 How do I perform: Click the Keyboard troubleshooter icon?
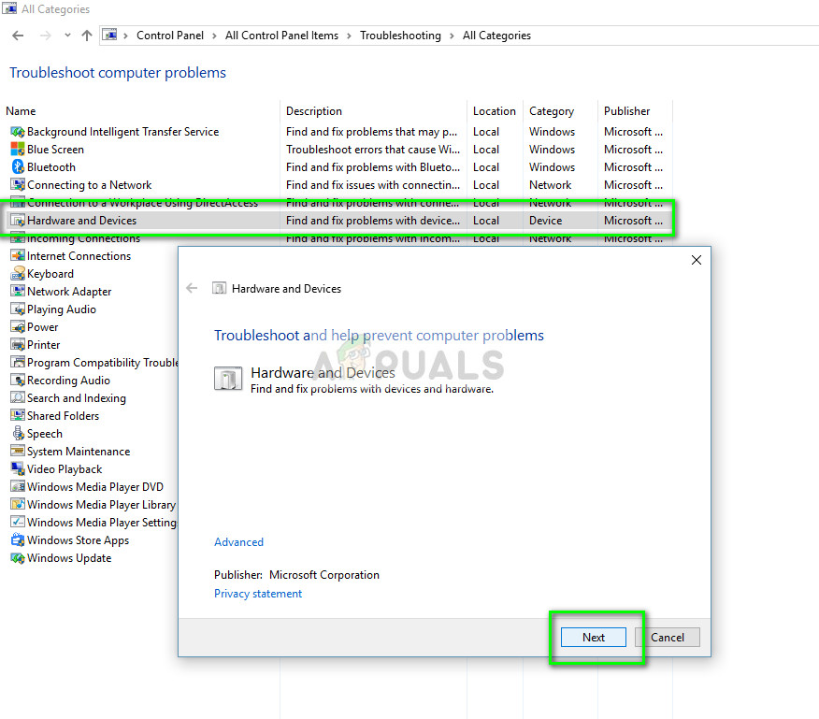click(x=18, y=274)
